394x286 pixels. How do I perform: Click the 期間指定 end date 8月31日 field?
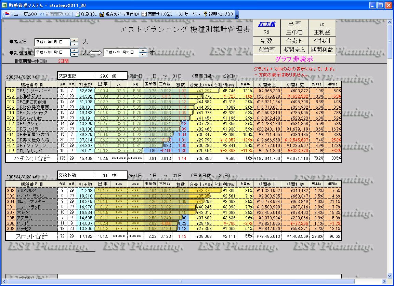point(121,52)
